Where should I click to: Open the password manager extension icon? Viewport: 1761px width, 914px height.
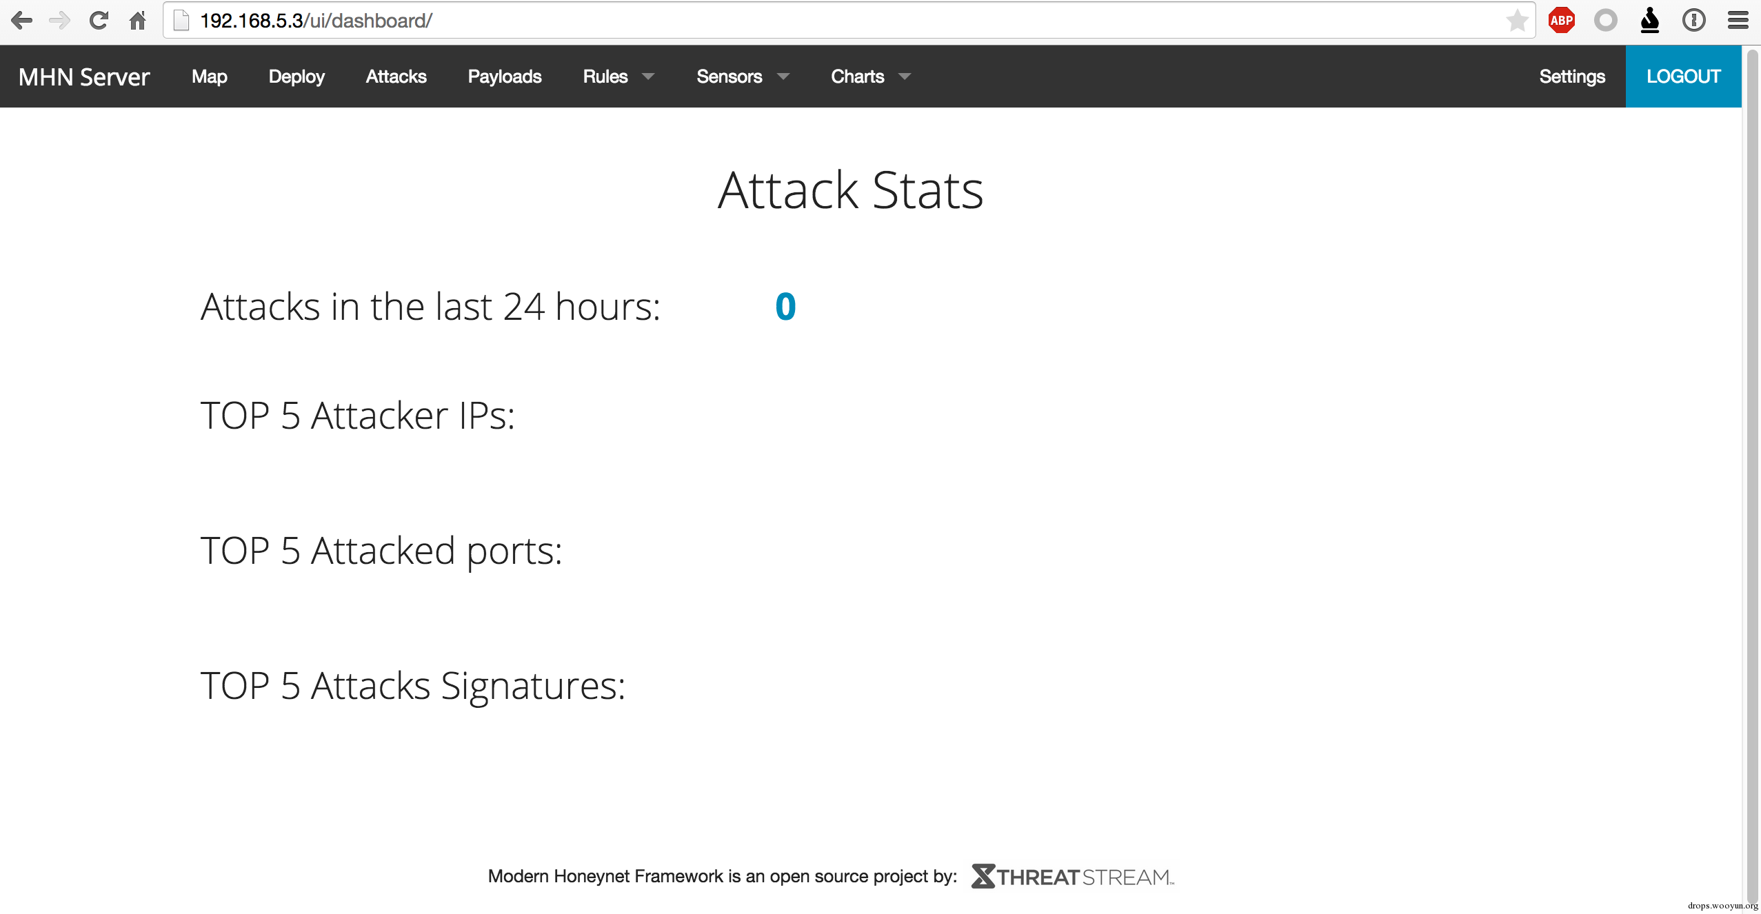(x=1693, y=21)
